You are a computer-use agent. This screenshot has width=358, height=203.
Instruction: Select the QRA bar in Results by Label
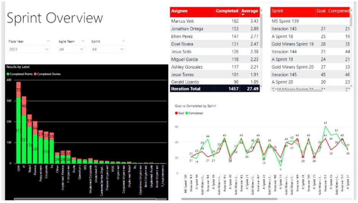click(18, 123)
